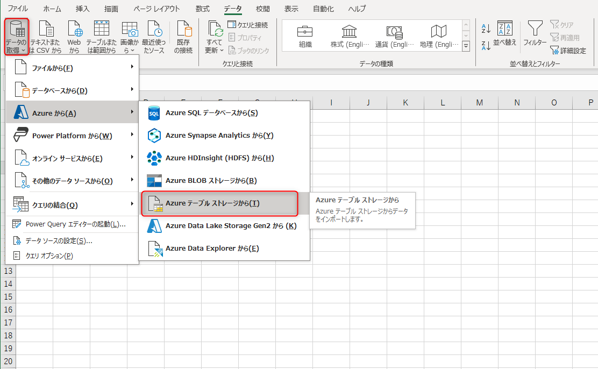Switch to the 表示 tab

click(291, 9)
